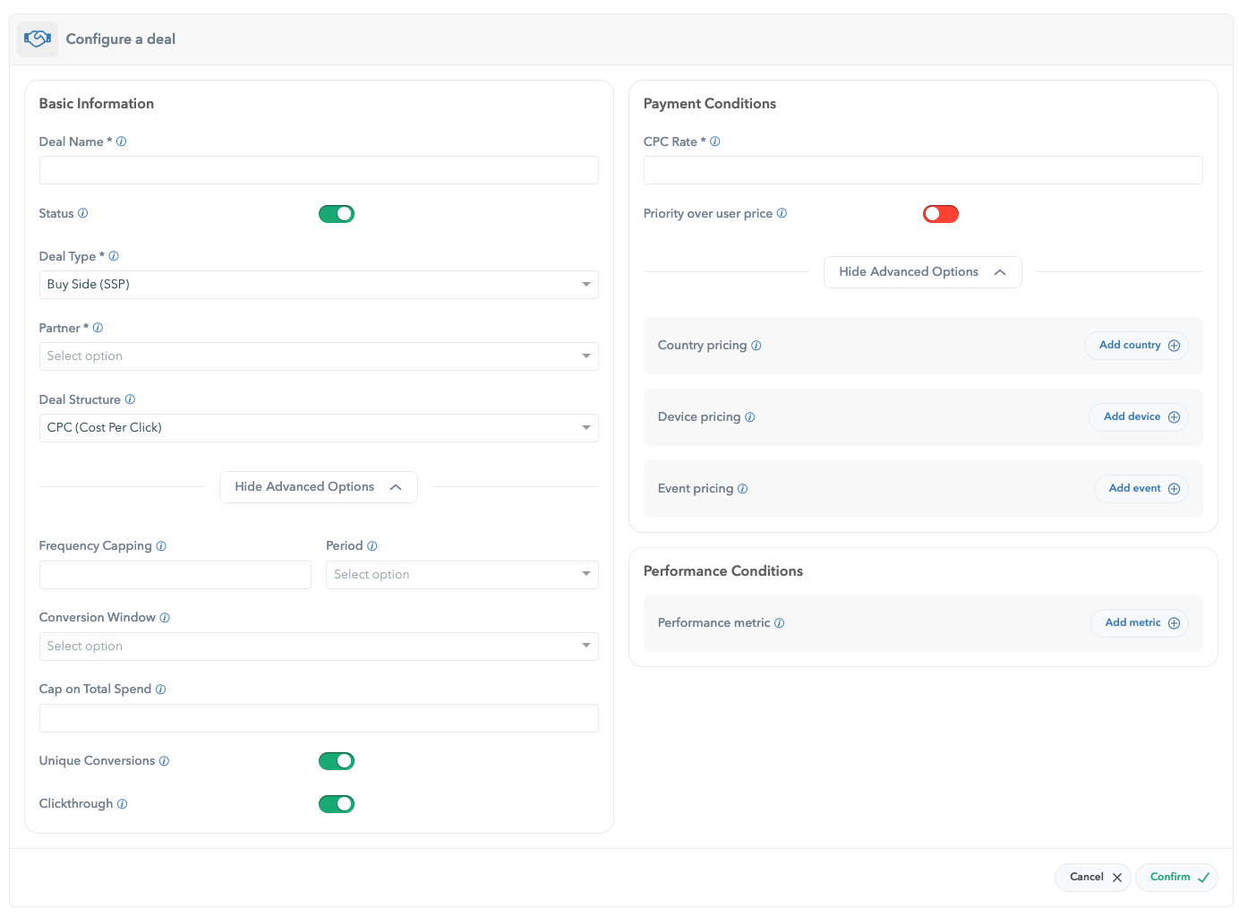This screenshot has height=917, width=1239.
Task: Focus the Cap on Total Spend field
Action: 319,718
